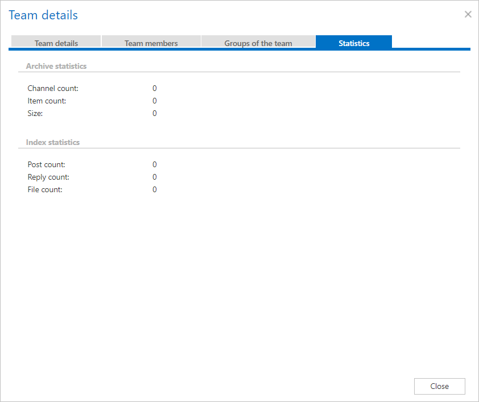Screen dimensions: 479x402
Task: Click the Index statistics section heading
Action: pyautogui.click(x=53, y=142)
